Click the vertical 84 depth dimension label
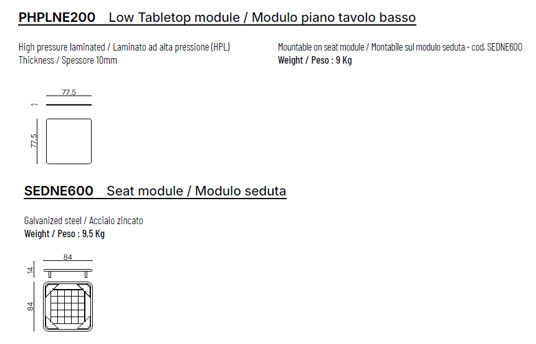This screenshot has height=344, width=536. pos(29,307)
